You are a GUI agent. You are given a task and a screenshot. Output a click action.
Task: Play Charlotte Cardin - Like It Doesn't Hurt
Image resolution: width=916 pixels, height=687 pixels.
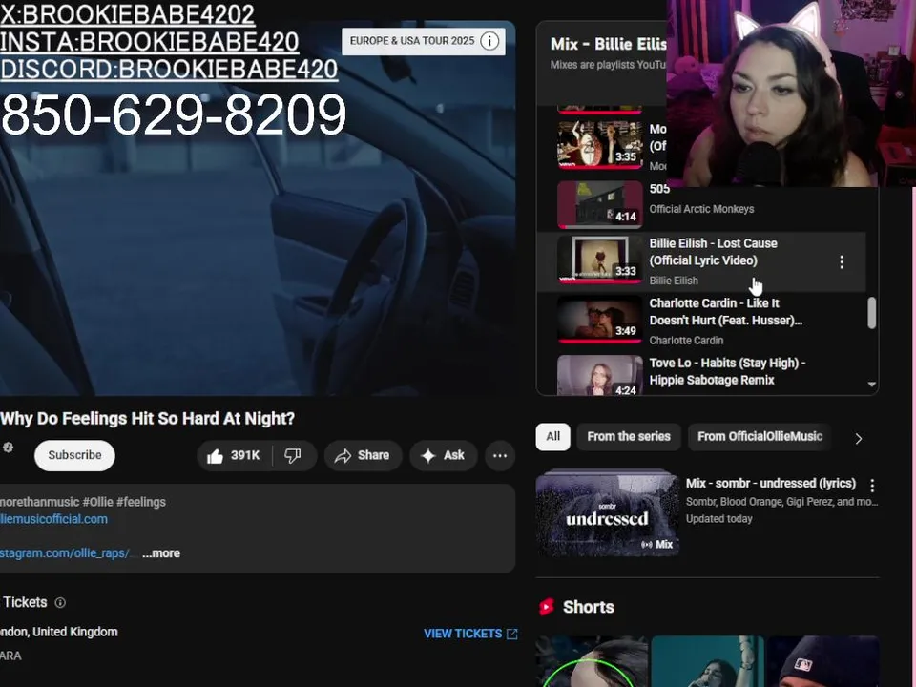(701, 322)
